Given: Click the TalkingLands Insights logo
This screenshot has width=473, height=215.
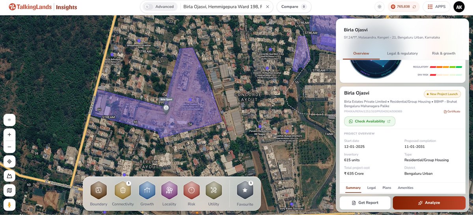Looking at the screenshot, I should click(x=43, y=7).
